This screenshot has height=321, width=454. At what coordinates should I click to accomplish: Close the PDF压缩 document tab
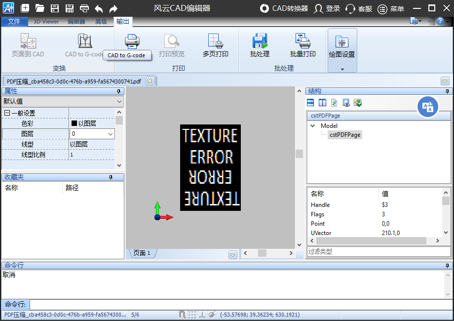[x=150, y=81]
